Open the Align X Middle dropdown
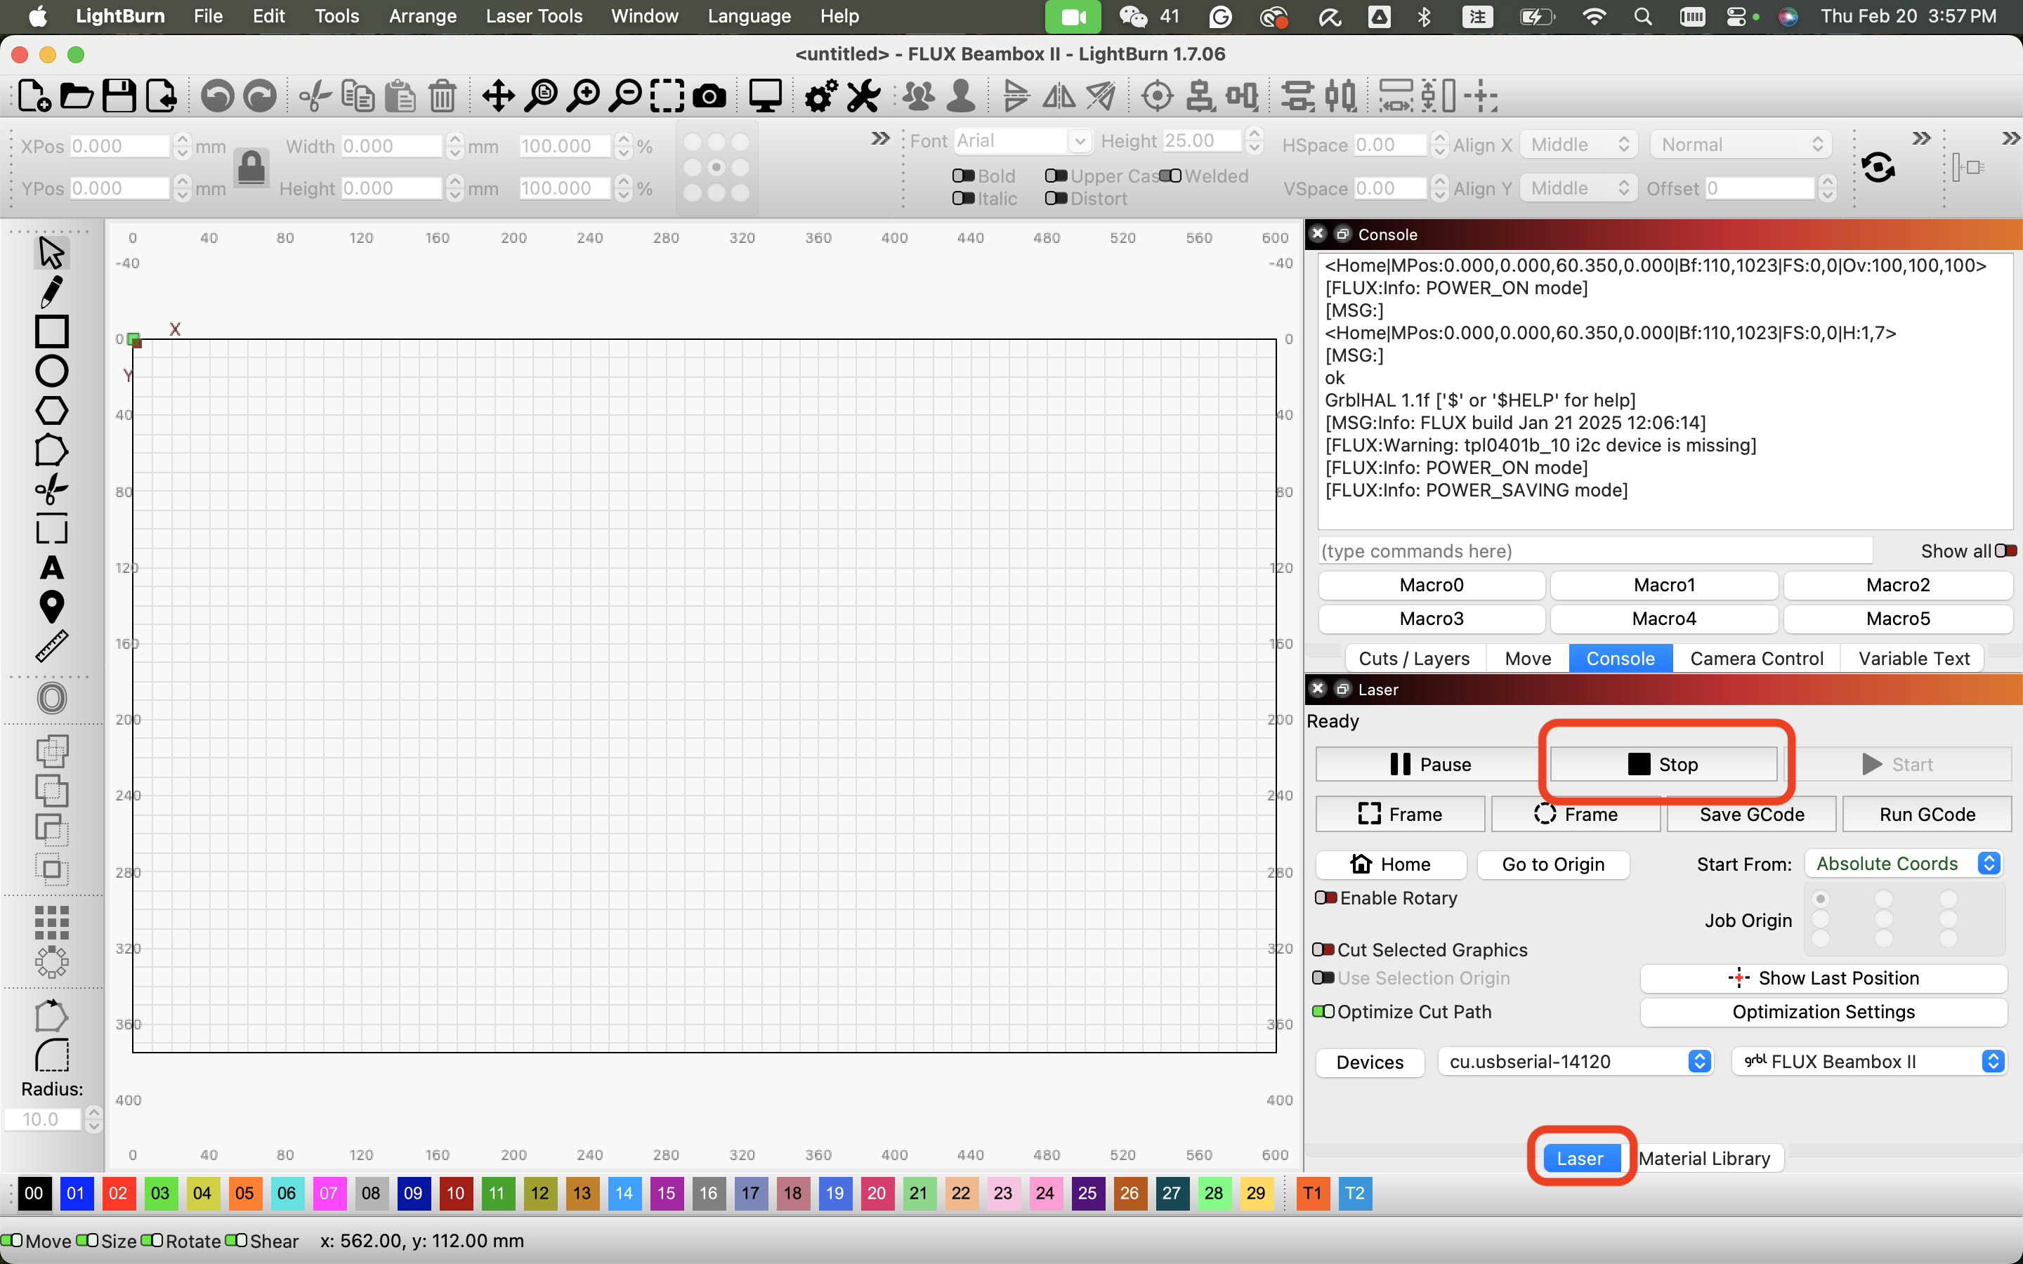 [1578, 145]
